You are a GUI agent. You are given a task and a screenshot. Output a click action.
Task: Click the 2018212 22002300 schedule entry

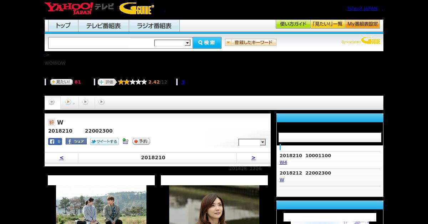point(305,173)
